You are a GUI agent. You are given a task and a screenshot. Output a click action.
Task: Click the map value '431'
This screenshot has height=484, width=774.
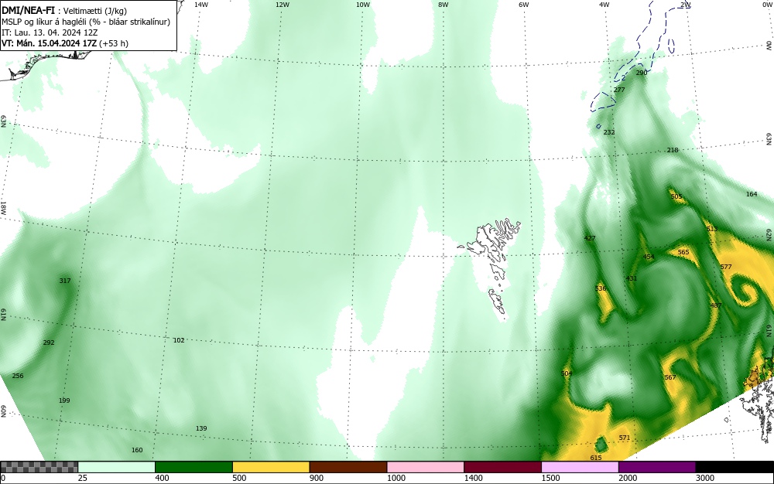632,278
